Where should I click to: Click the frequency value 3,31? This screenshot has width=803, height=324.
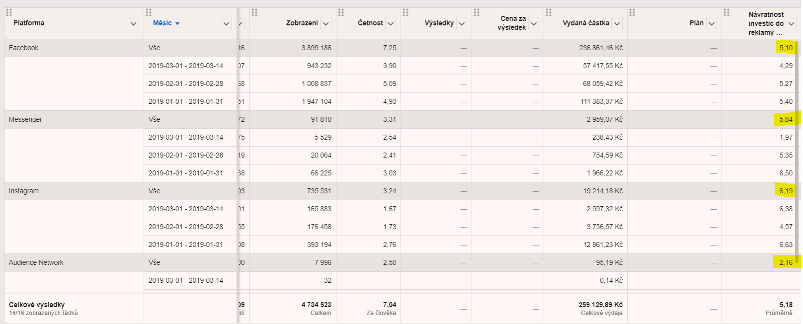tap(390, 119)
